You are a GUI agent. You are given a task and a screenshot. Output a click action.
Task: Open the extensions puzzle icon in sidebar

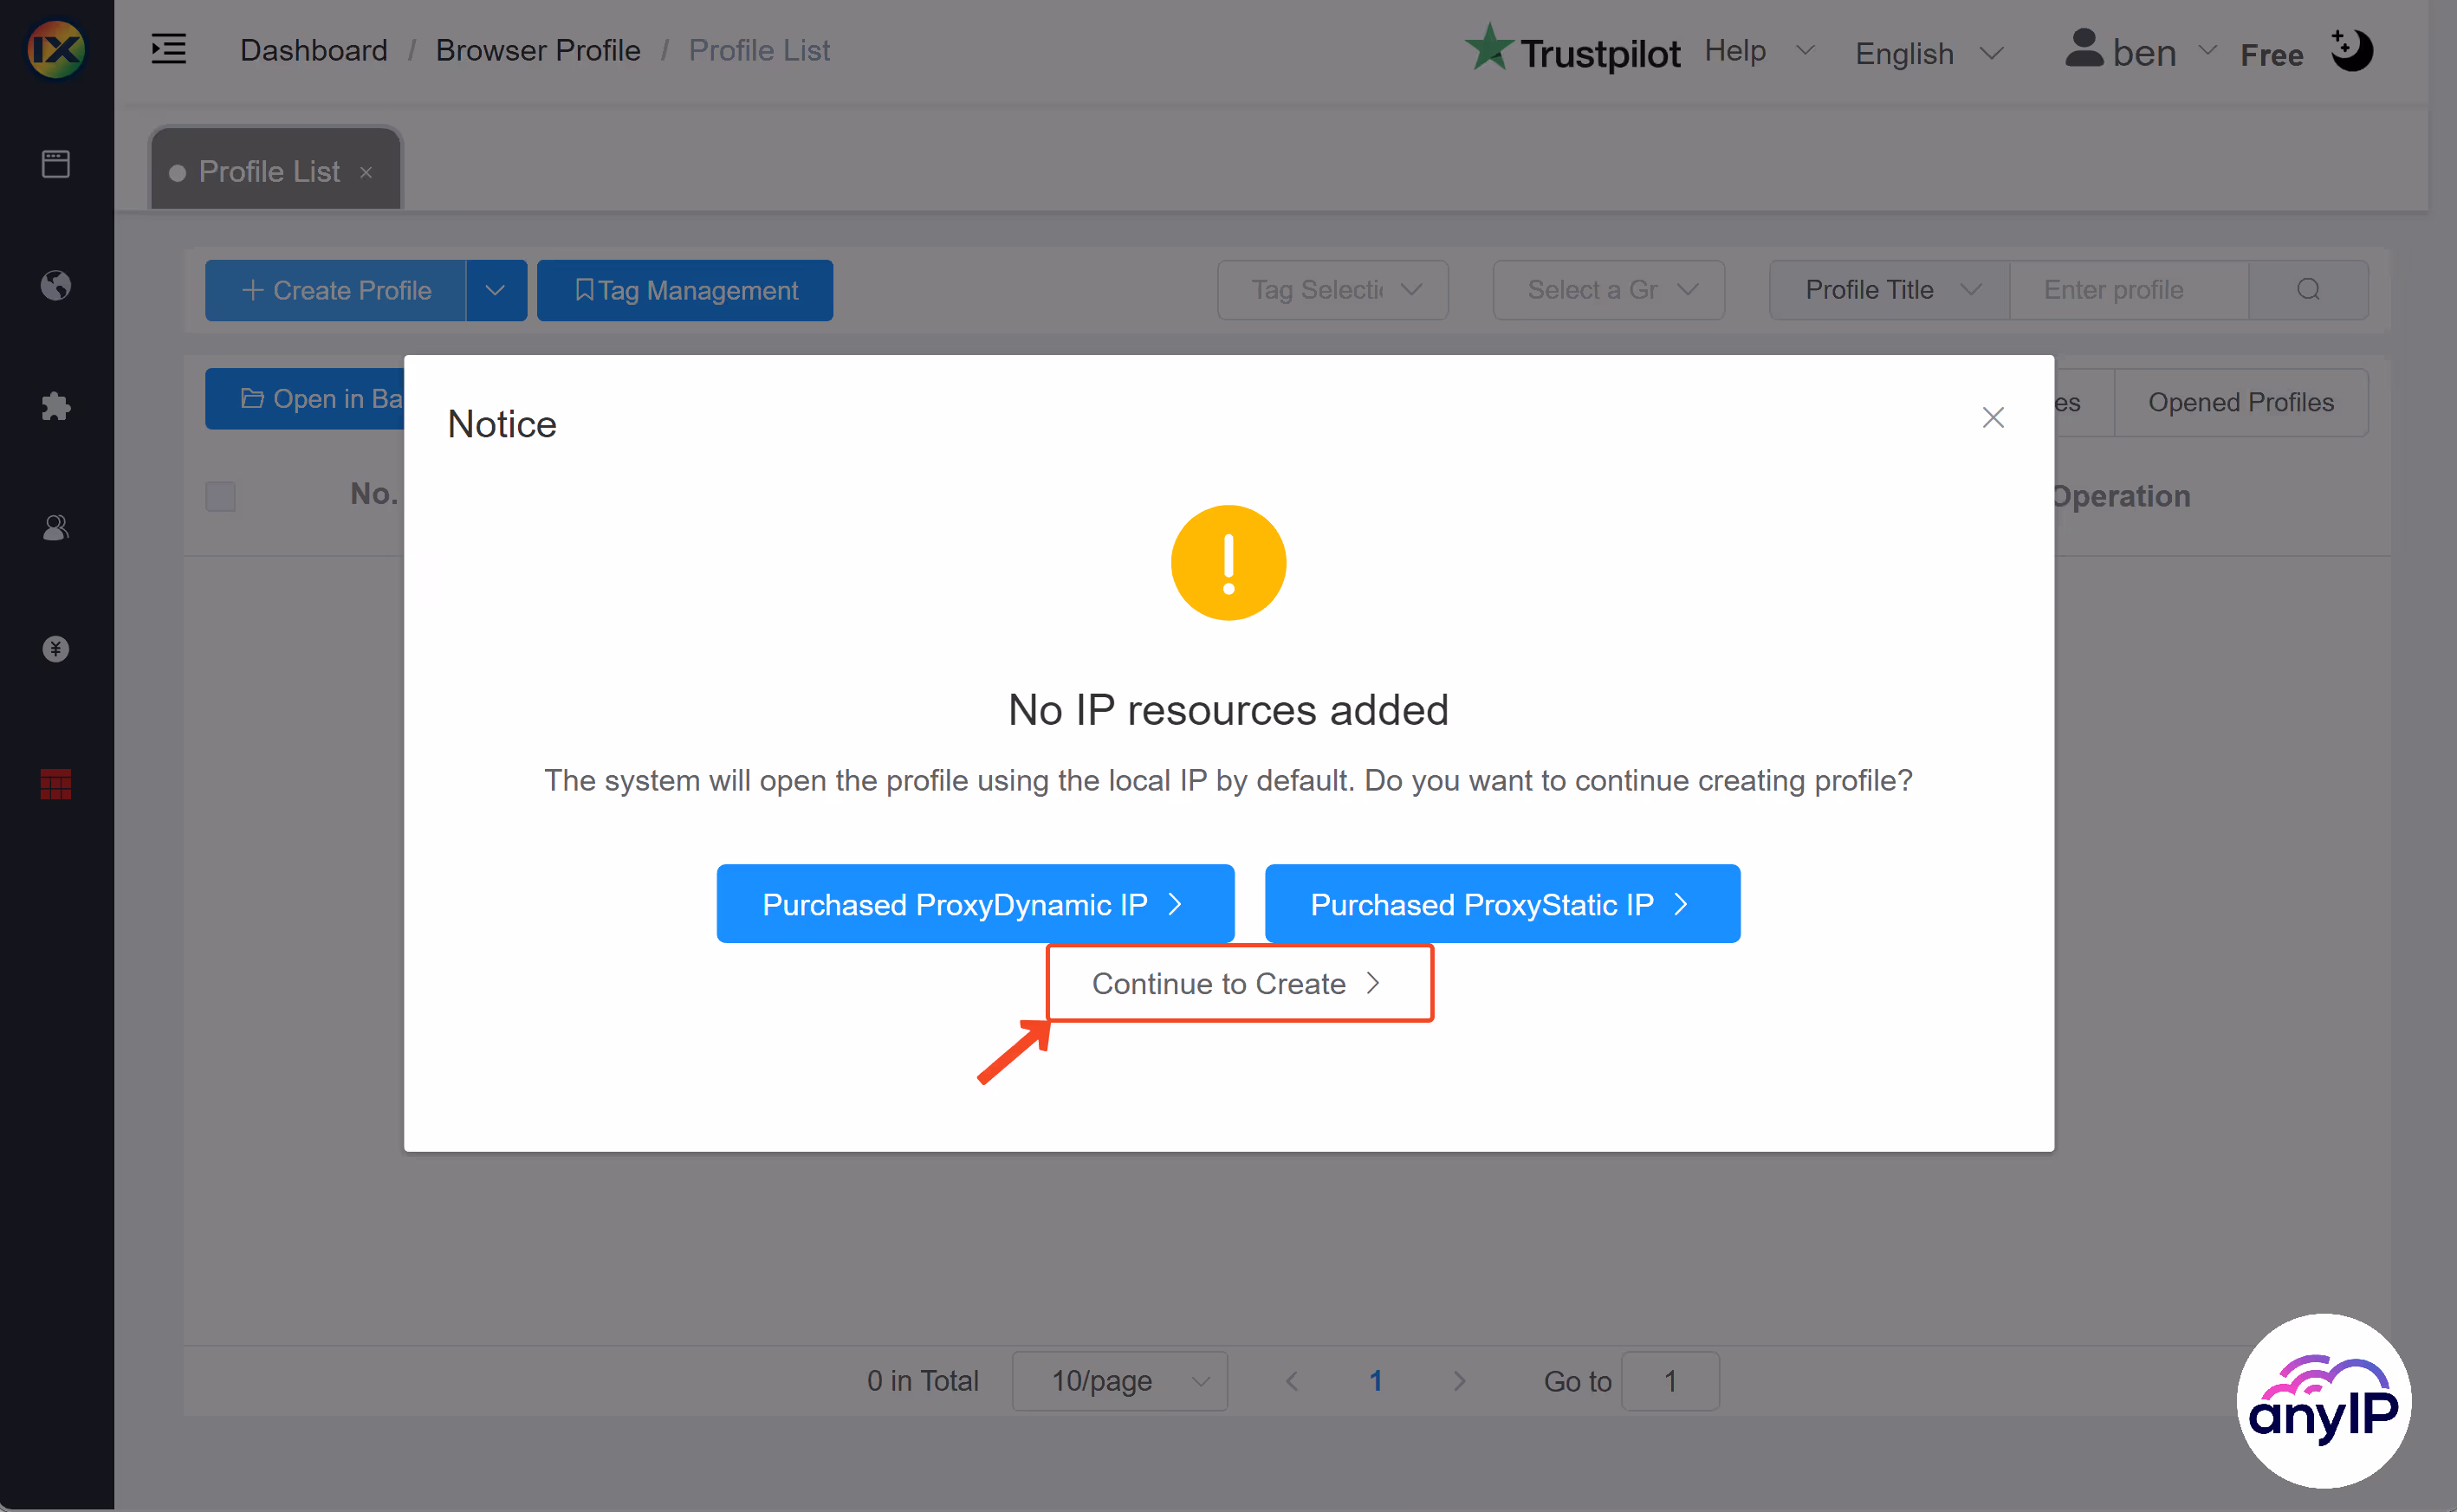pos(56,406)
